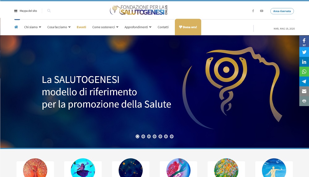309x177 pixels.
Task: Open the Mappa del sito menu
Action: [26, 11]
